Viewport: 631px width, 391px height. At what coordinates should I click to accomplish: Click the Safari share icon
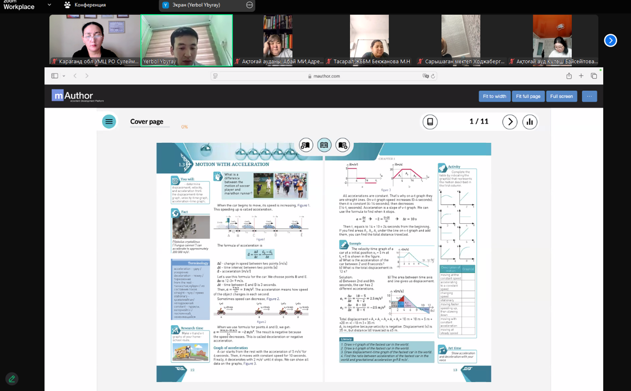[x=568, y=76]
